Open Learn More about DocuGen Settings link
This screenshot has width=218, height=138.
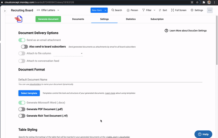click(188, 31)
